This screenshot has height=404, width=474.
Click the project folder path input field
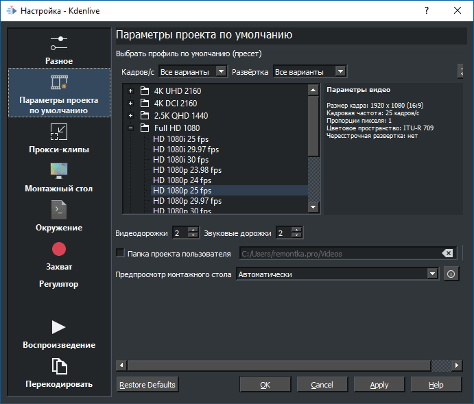[x=348, y=253]
